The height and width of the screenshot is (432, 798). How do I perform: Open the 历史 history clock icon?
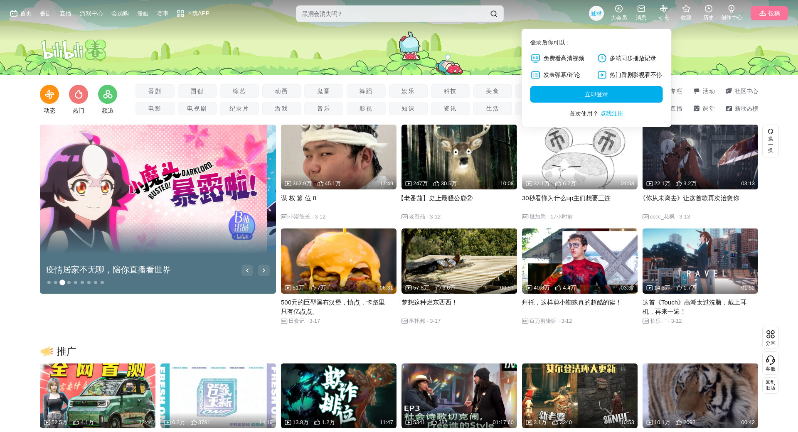pyautogui.click(x=708, y=10)
